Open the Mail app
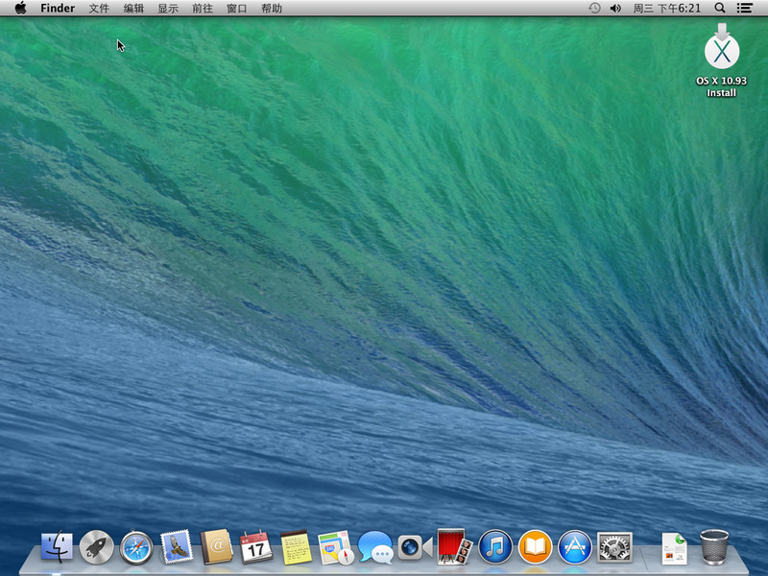Image resolution: width=768 pixels, height=576 pixels. (x=176, y=549)
